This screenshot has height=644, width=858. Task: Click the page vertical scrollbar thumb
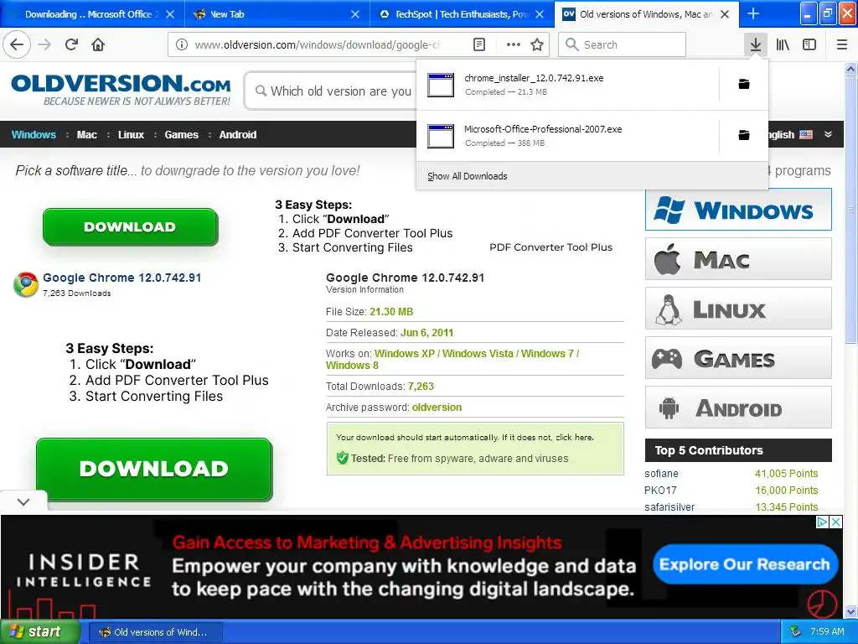pos(851,210)
